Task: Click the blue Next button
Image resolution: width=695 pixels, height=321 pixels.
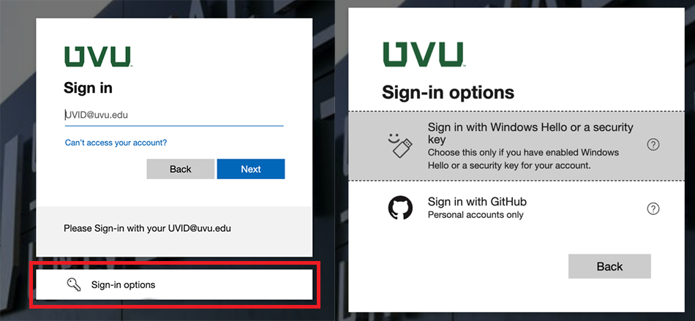Action: (250, 169)
